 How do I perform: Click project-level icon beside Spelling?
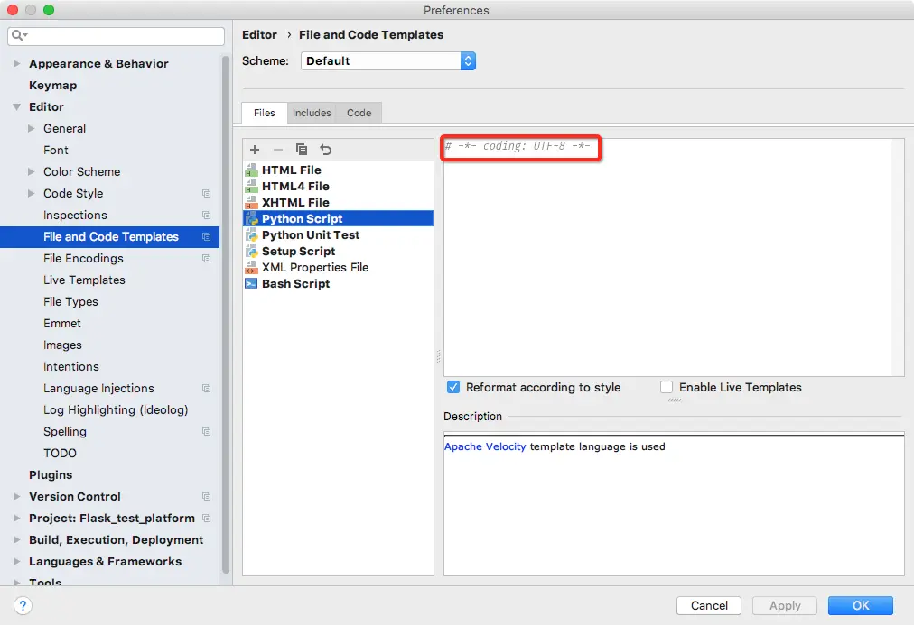[x=206, y=431]
